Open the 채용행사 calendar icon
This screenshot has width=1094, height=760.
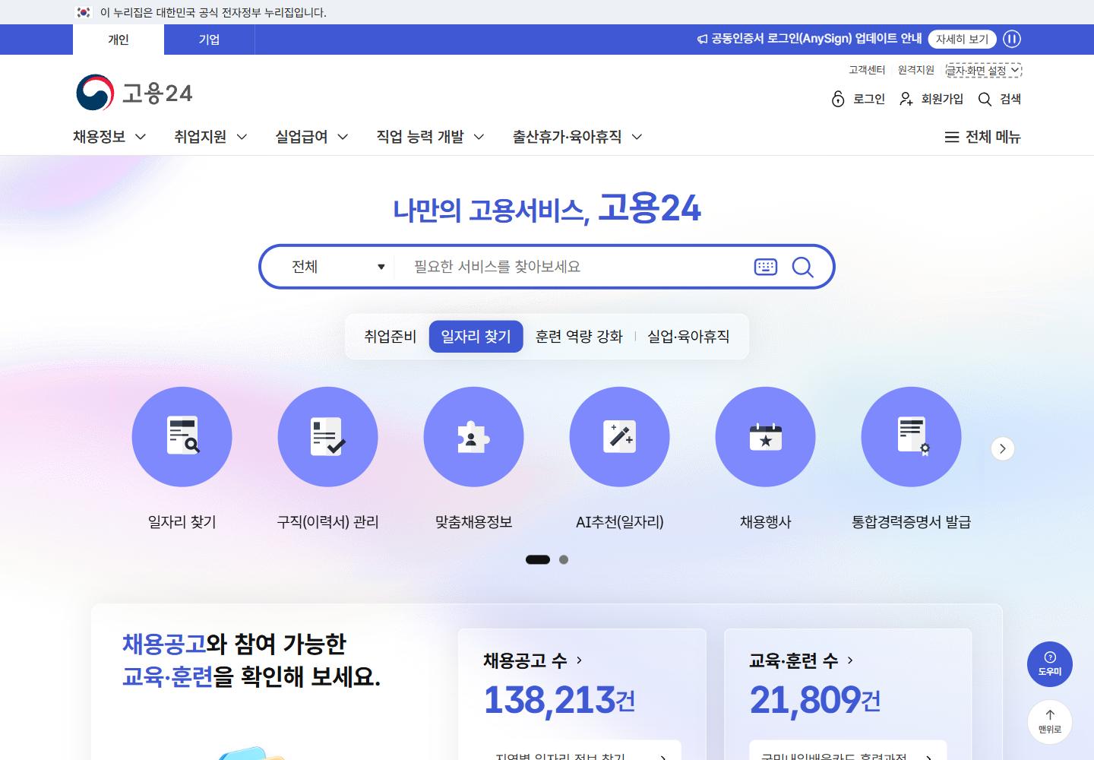[x=765, y=436]
